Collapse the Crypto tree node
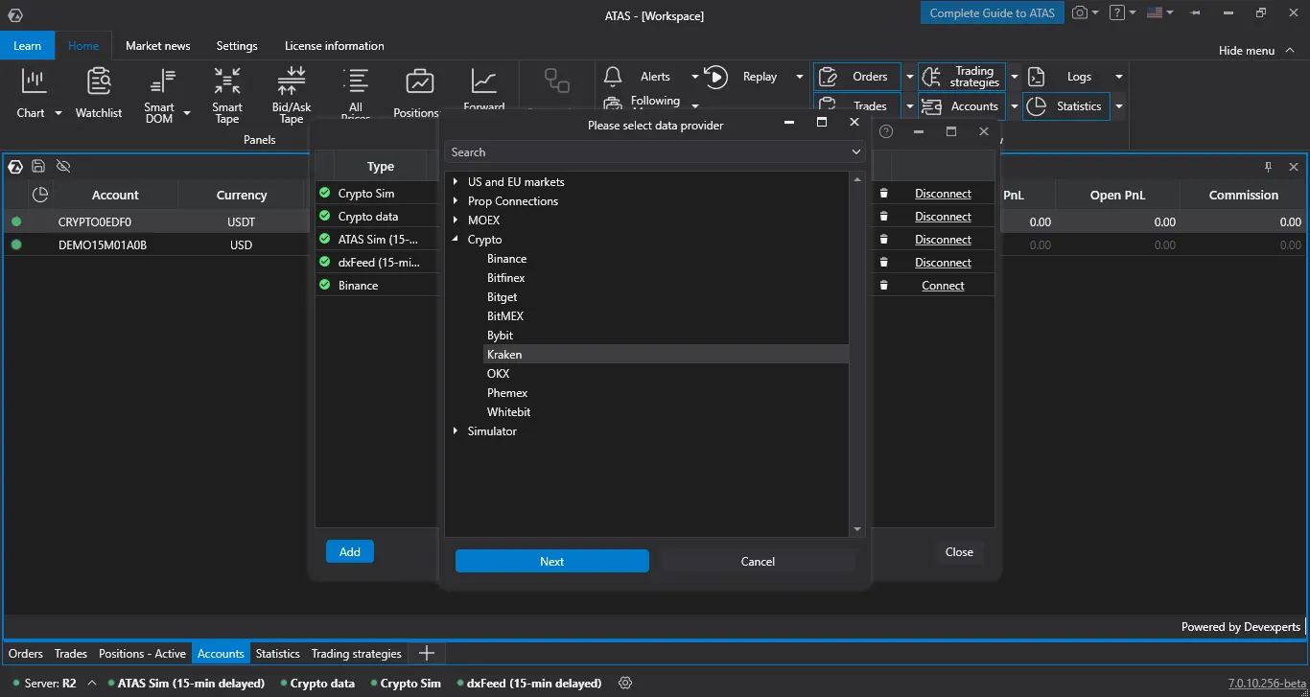The image size is (1310, 697). [x=456, y=240]
